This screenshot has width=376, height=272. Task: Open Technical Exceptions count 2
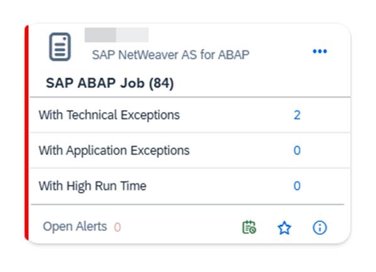[x=297, y=115]
